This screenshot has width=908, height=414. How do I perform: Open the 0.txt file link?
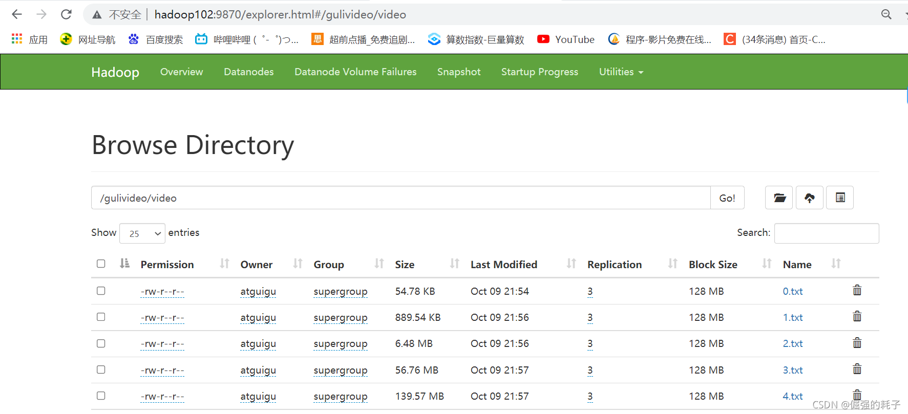pyautogui.click(x=792, y=291)
